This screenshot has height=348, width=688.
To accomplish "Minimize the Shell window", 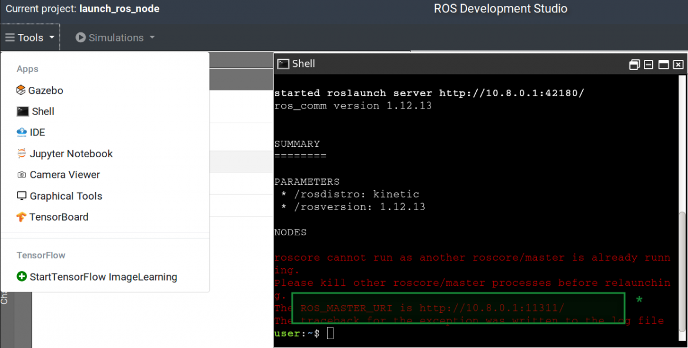I will click(649, 65).
